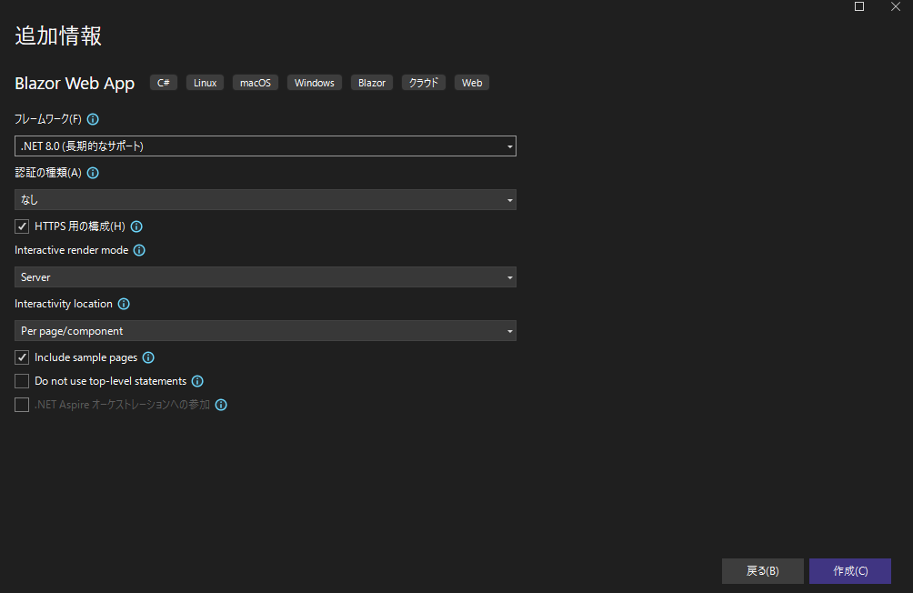Click the .NET Aspire オーケストレーションへの参加 checkbox
The height and width of the screenshot is (593, 913).
[22, 405]
